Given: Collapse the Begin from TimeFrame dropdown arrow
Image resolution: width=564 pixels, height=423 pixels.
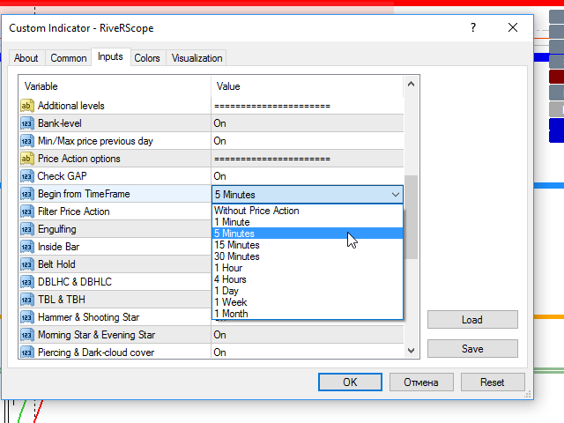Looking at the screenshot, I should (x=395, y=195).
